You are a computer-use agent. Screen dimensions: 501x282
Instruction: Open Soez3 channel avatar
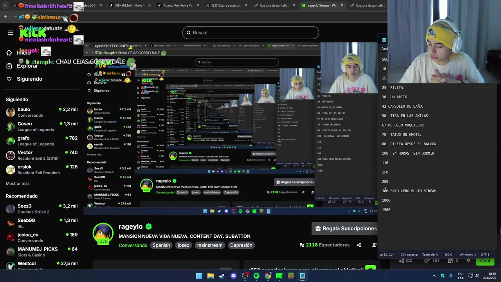[x=11, y=209]
